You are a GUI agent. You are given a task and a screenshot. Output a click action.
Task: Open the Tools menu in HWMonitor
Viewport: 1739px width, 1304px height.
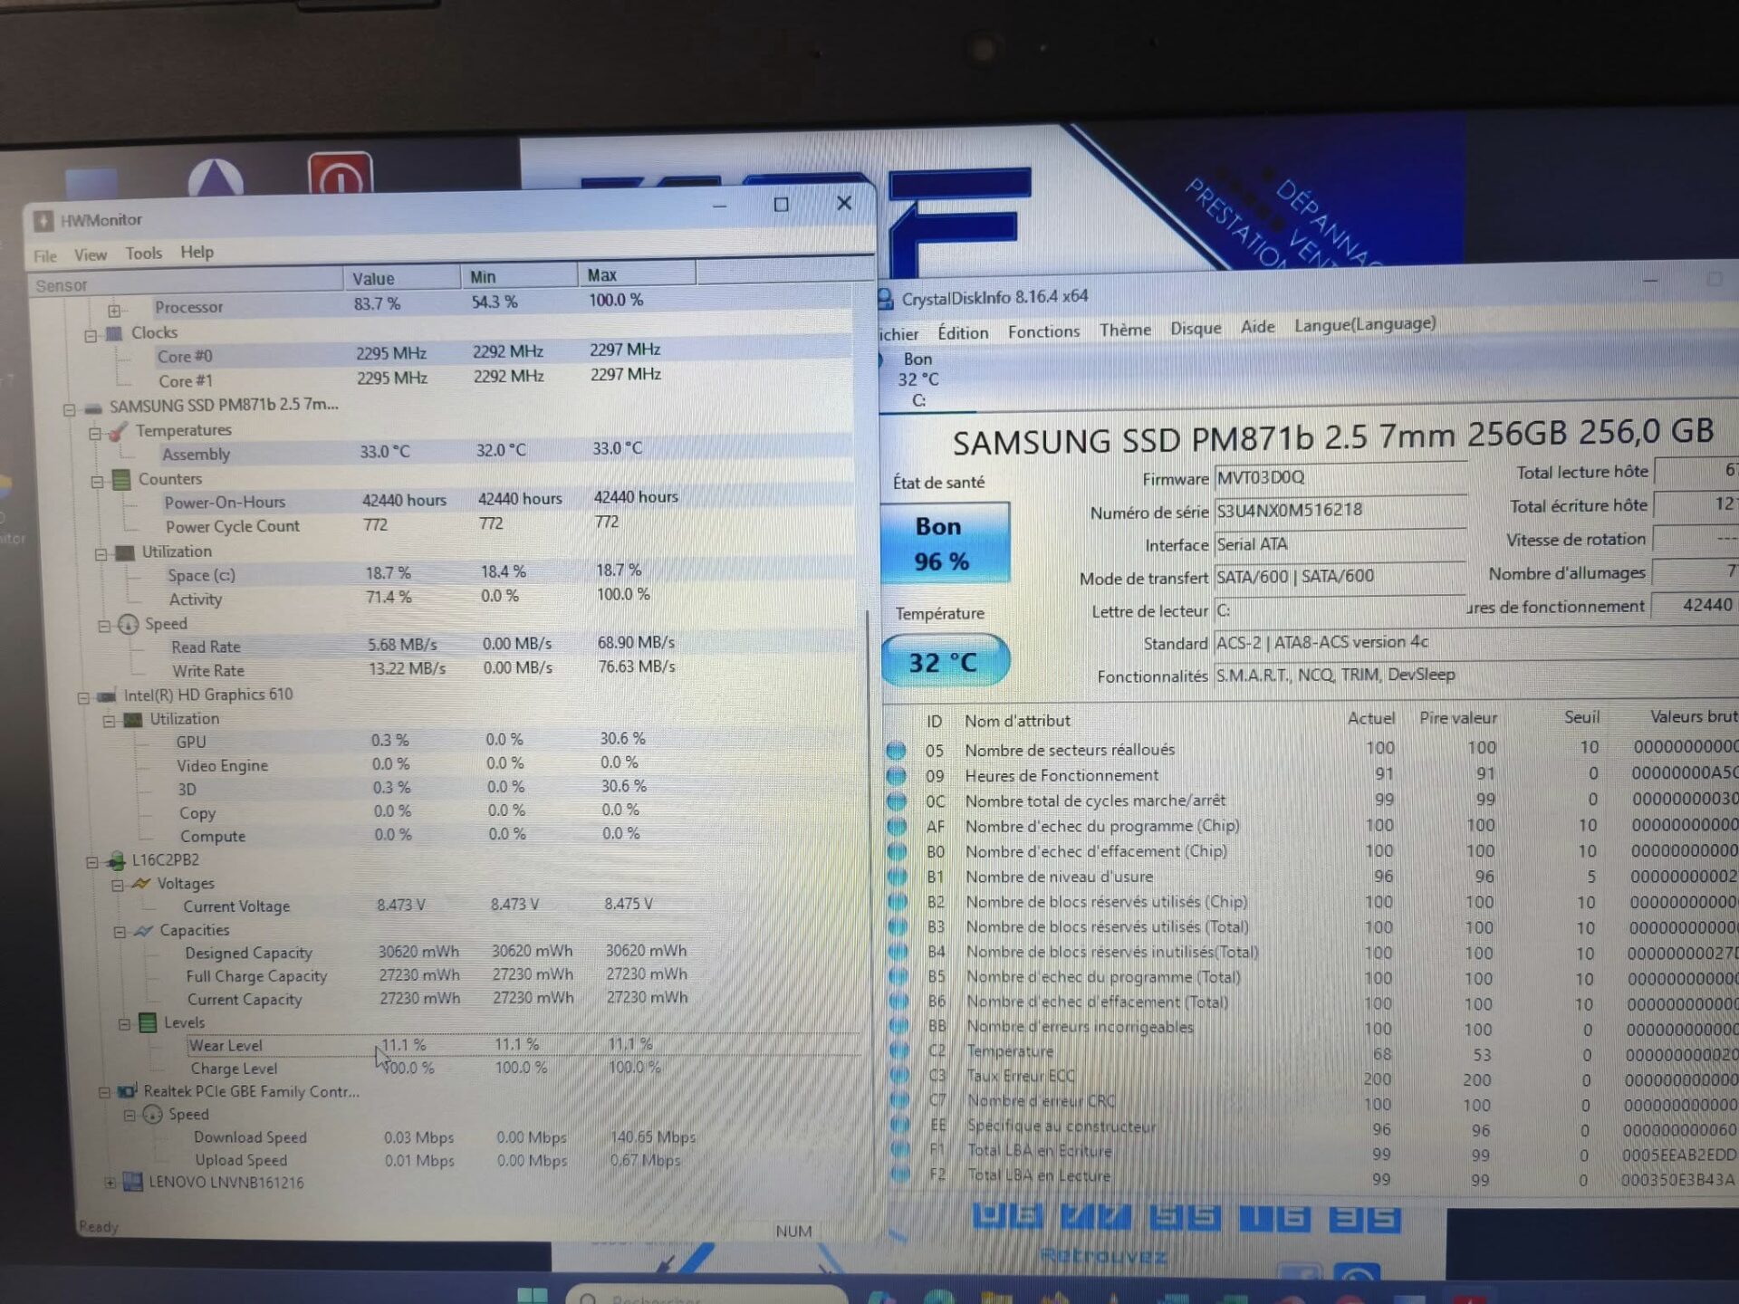point(143,254)
